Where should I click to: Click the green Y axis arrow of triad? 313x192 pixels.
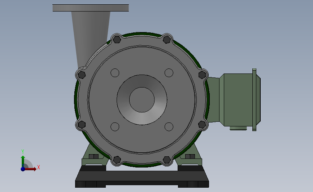click(23, 161)
